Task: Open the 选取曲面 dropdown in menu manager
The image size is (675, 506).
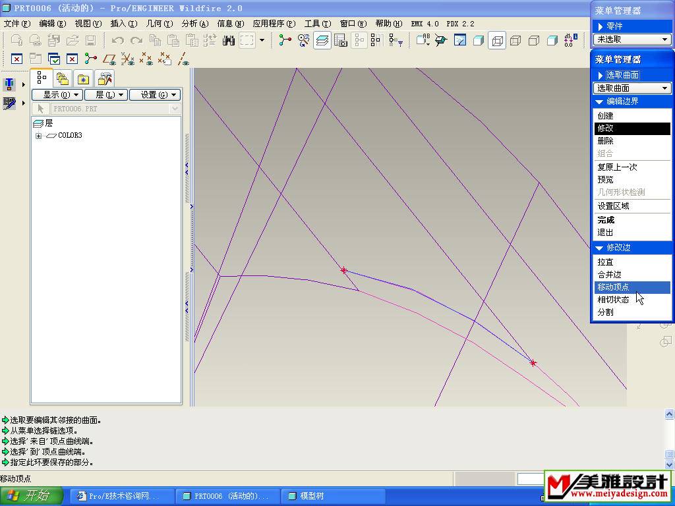Action: [631, 88]
